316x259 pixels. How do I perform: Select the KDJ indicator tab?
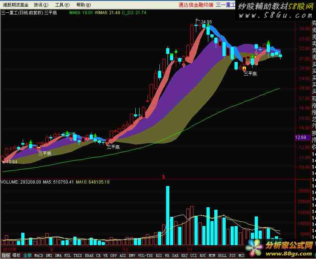(185, 255)
